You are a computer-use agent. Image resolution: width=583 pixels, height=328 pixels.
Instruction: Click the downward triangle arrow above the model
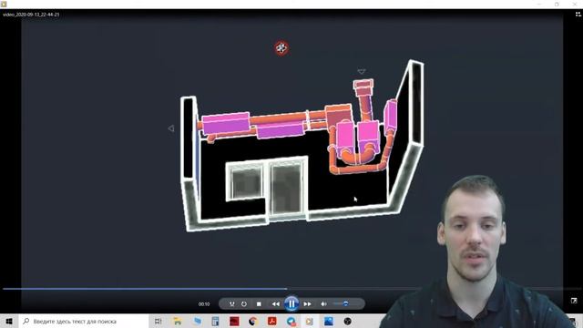pos(362,71)
